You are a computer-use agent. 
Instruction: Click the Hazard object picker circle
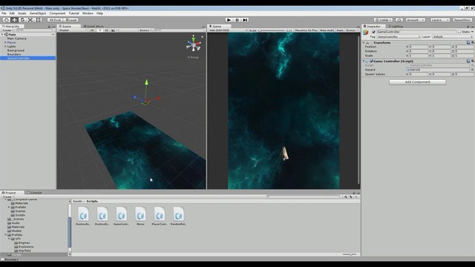[x=472, y=70]
